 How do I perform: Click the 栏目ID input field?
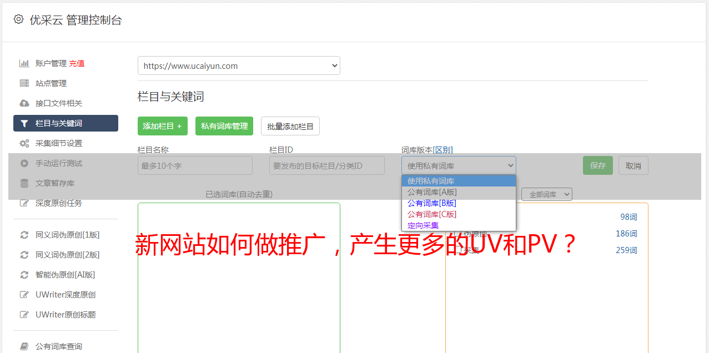point(327,165)
